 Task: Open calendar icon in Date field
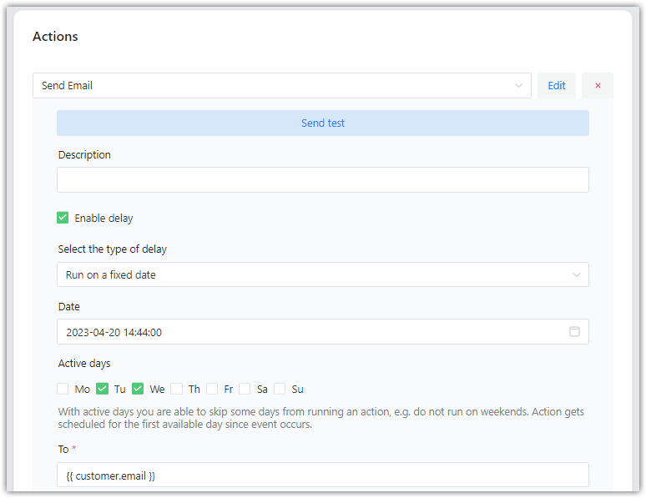click(574, 332)
